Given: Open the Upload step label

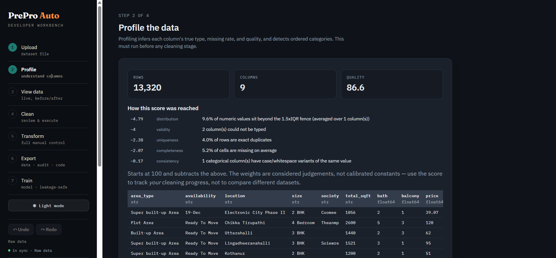Looking at the screenshot, I should coord(29,47).
